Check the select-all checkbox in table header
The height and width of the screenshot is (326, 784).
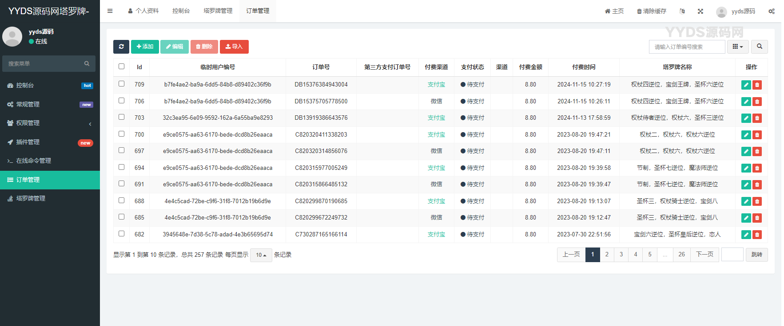(121, 67)
